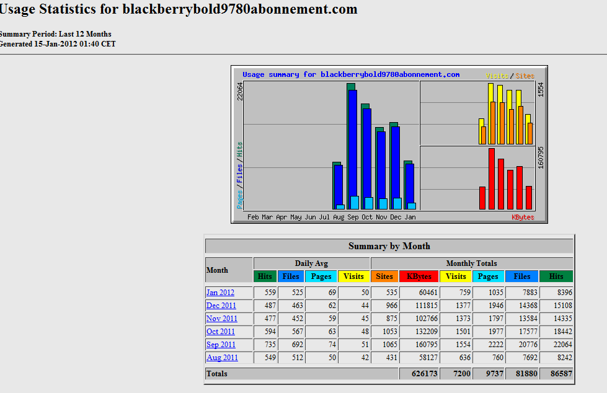The height and width of the screenshot is (393, 607).
Task: Click the chart title Usage summary text
Action: pos(351,74)
